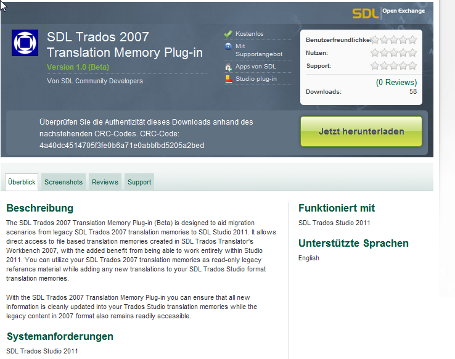Click the Nutzen: rating label
The height and width of the screenshot is (359, 455).
pyautogui.click(x=316, y=53)
